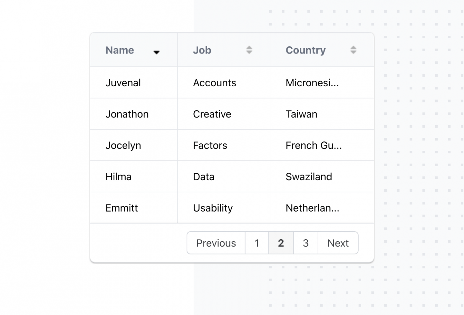Image resolution: width=464 pixels, height=315 pixels.
Task: Click the Job column sort icon
Action: click(249, 50)
